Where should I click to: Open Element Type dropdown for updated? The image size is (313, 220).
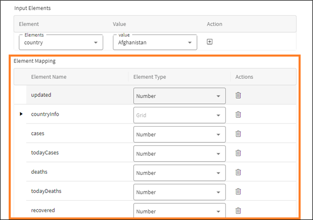[179, 96]
